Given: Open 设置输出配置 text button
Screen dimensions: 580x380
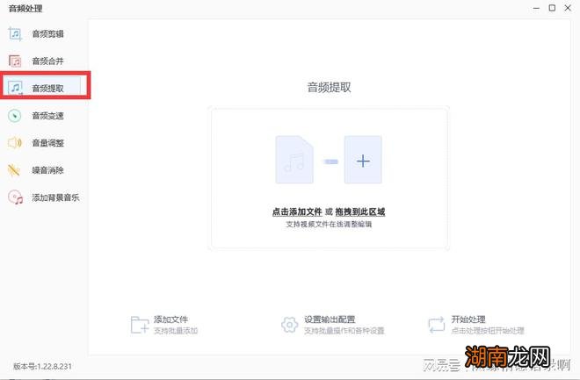Looking at the screenshot, I should (x=330, y=319).
